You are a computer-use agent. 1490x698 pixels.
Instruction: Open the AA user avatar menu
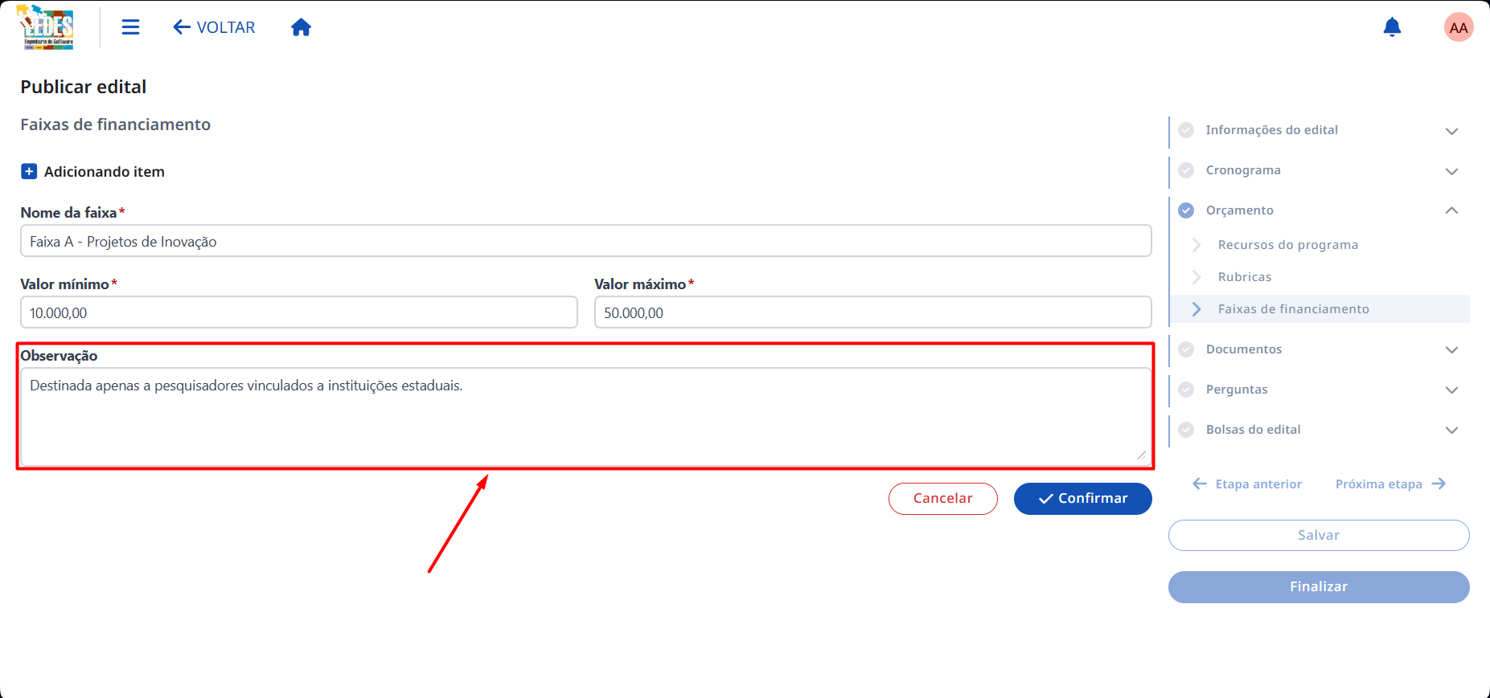click(1459, 27)
